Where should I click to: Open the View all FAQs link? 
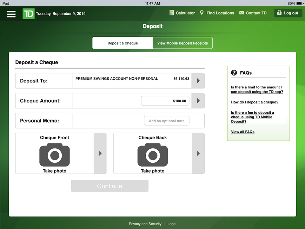(243, 132)
